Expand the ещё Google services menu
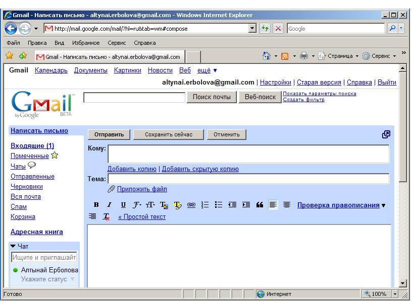Viewport: 413px width, 304px height. pos(207,70)
